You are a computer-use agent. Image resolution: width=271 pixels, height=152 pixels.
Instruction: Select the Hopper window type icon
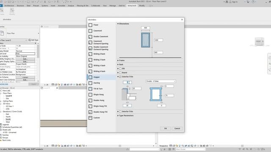pyautogui.click(x=90, y=77)
